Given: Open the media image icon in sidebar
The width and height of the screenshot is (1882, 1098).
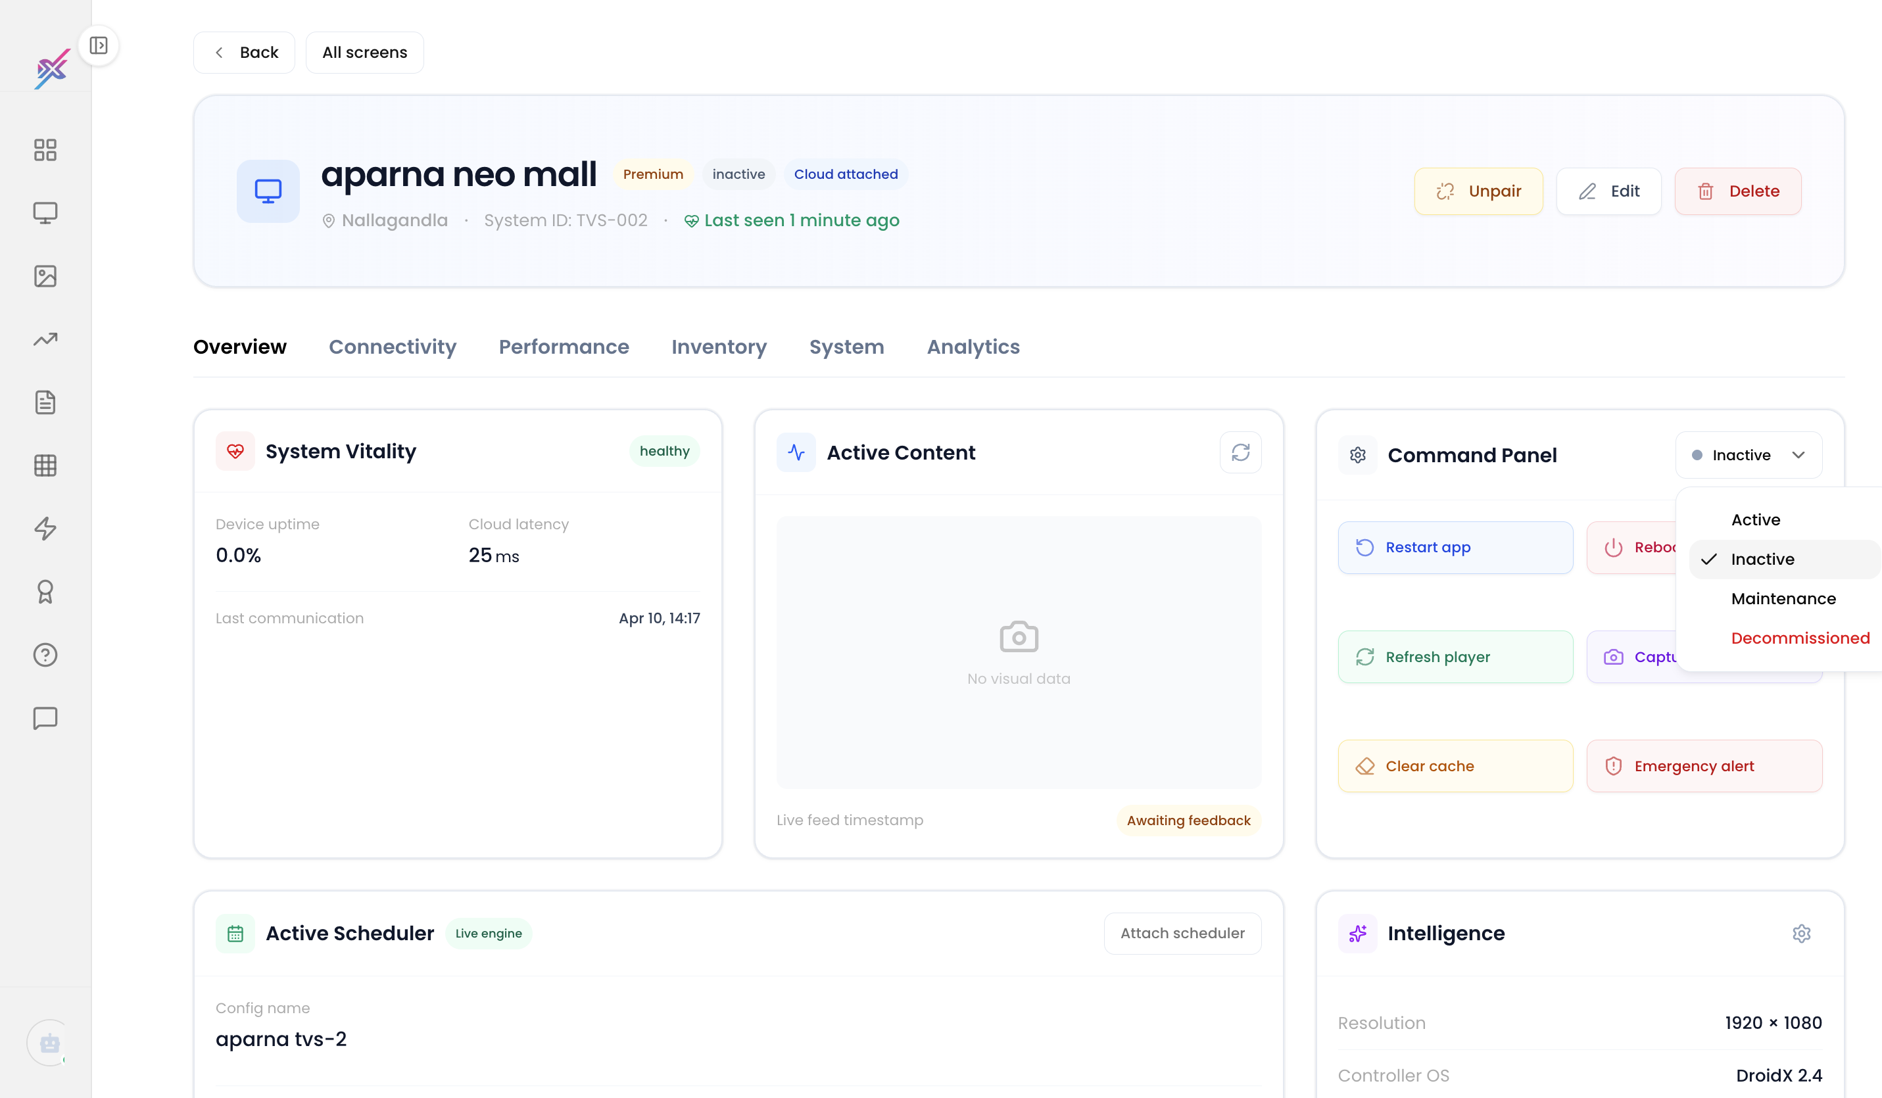Looking at the screenshot, I should coord(45,276).
